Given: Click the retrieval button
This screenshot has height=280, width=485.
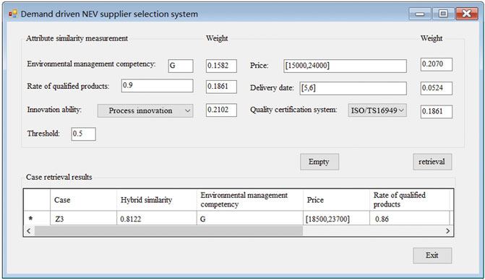Looking at the screenshot, I should 432,162.
